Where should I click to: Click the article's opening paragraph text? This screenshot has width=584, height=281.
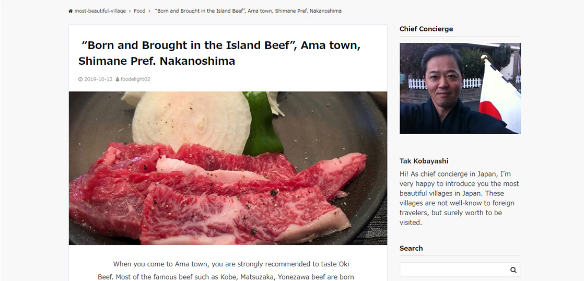click(x=228, y=270)
